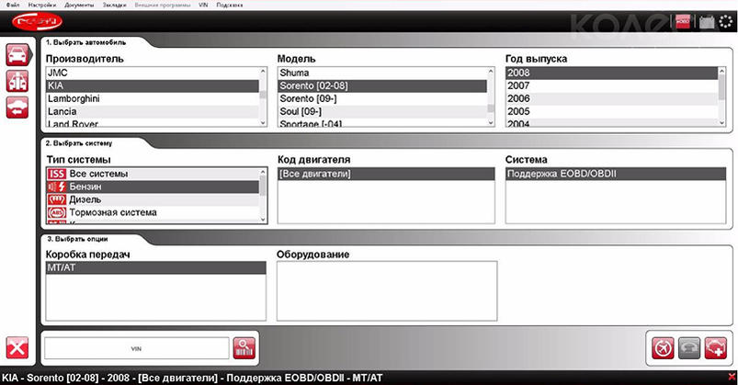Viewport: 738px width, 385px height.
Task: Click the red EOBD icon in header
Action: [x=683, y=22]
